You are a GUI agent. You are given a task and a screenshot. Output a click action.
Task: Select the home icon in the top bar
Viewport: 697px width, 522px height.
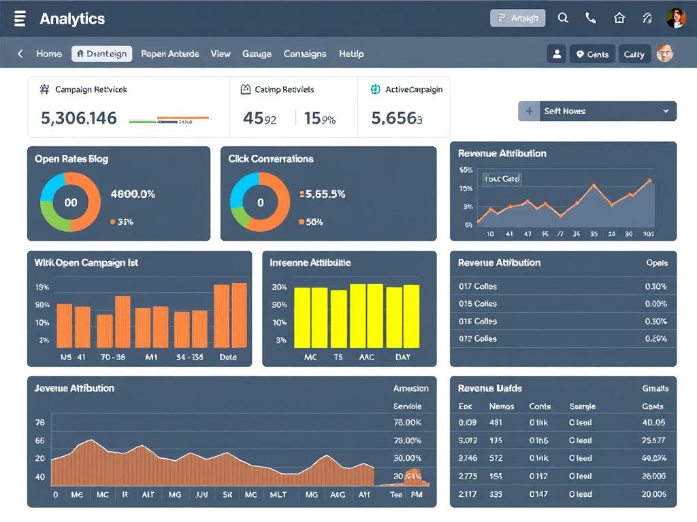pos(619,18)
